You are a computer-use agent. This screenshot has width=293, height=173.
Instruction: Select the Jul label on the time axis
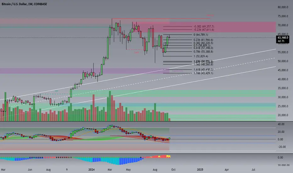(x=253, y=170)
